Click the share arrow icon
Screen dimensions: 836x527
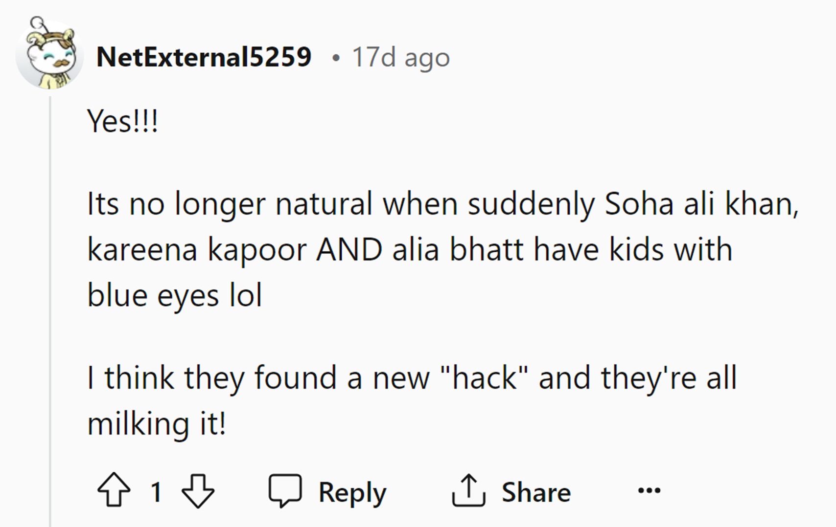click(468, 490)
